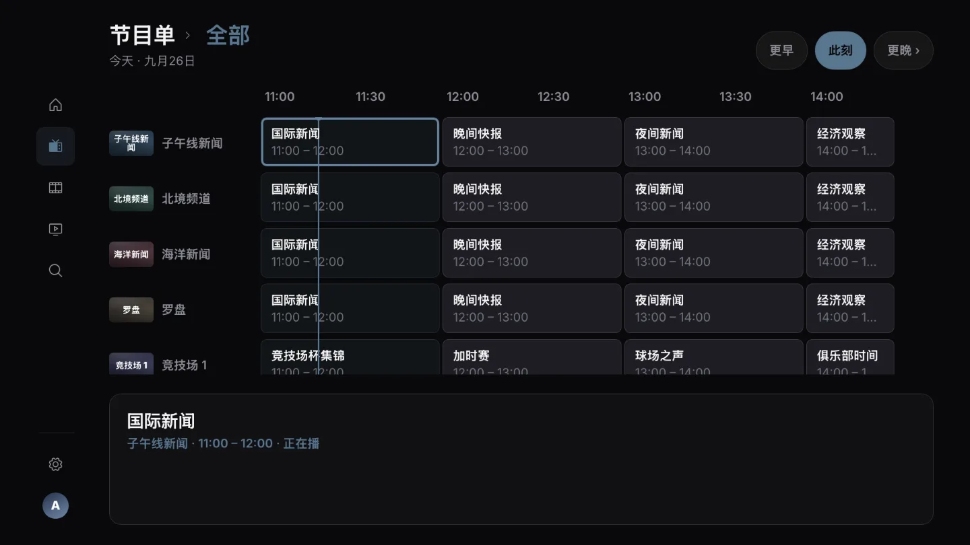Open the search magnifier icon
This screenshot has height=545, width=970.
55,270
